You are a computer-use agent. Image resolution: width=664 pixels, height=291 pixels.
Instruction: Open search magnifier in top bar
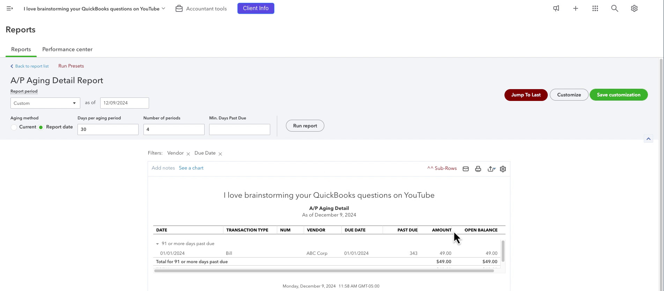[x=615, y=8]
